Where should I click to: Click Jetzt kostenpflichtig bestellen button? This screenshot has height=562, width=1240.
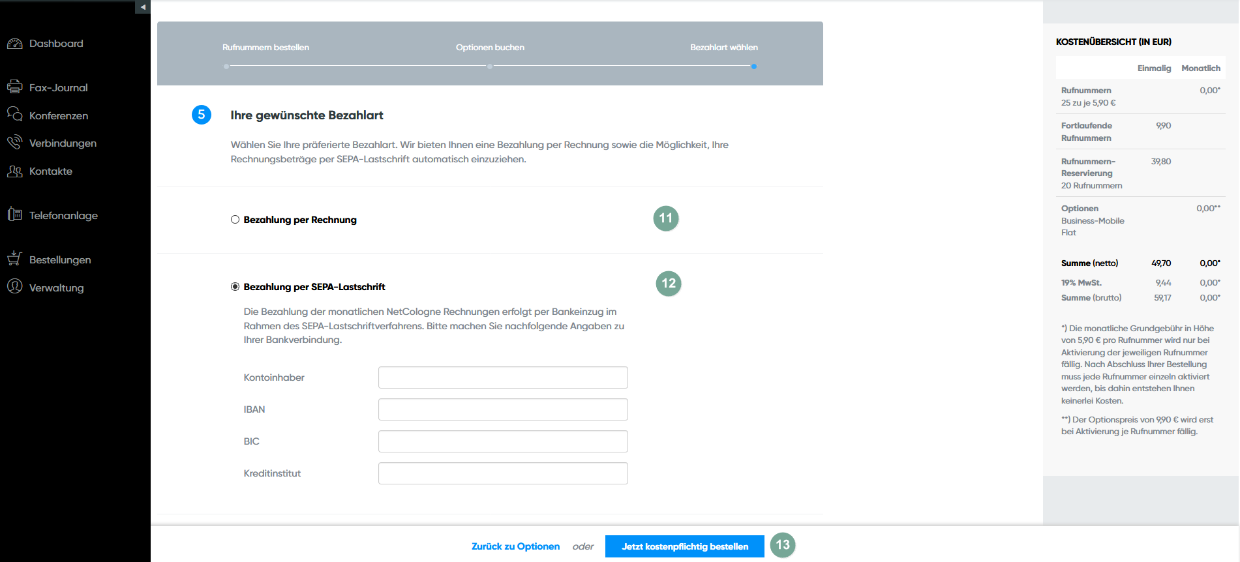(x=684, y=546)
